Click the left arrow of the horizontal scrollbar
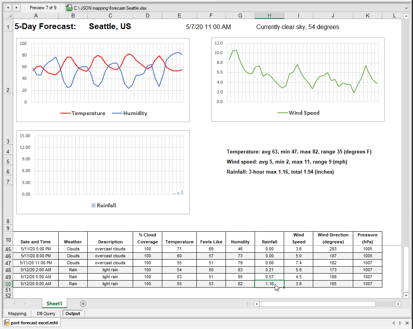The width and height of the screenshot is (413, 329). (256, 304)
